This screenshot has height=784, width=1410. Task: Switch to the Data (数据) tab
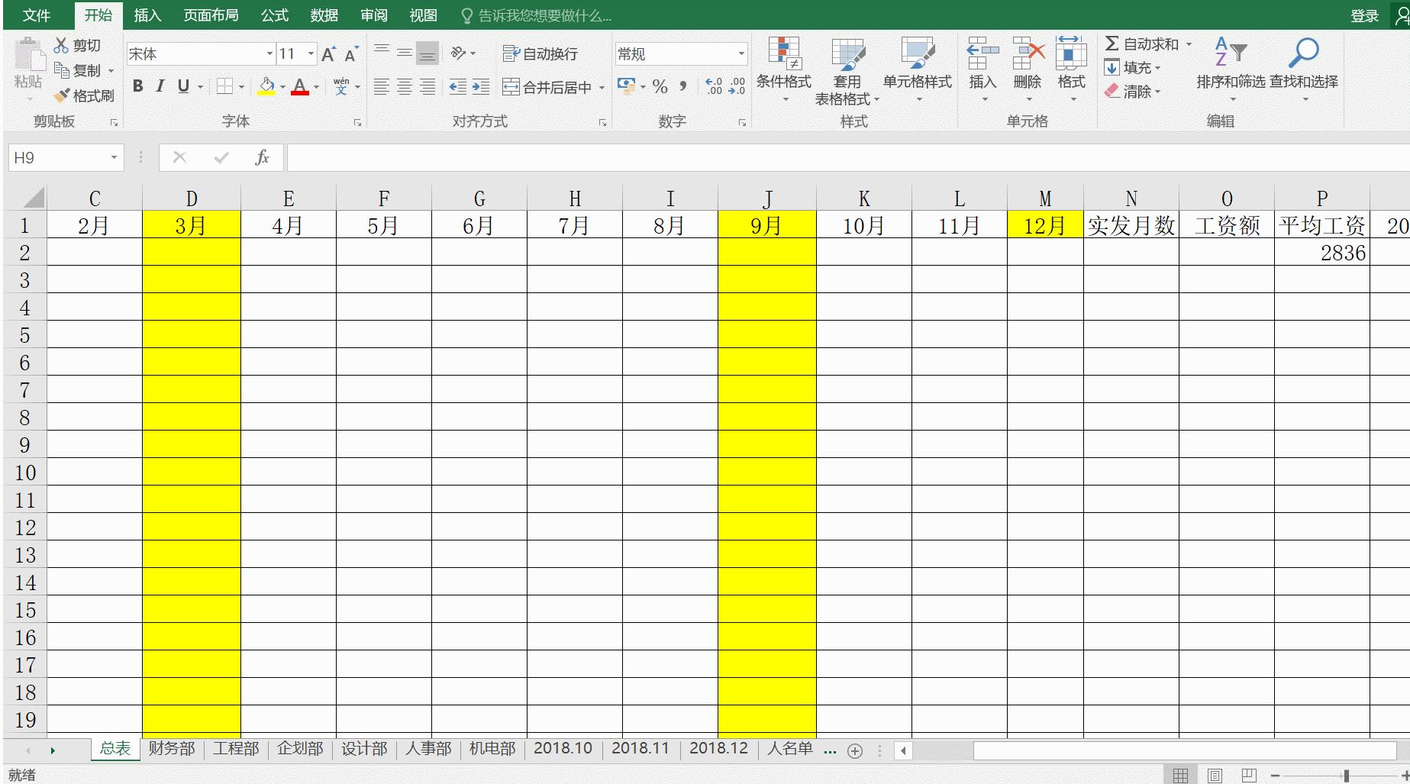tap(324, 15)
